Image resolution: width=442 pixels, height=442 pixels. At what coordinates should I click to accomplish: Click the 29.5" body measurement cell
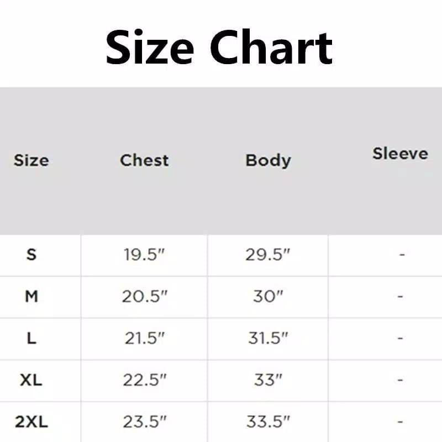point(268,255)
